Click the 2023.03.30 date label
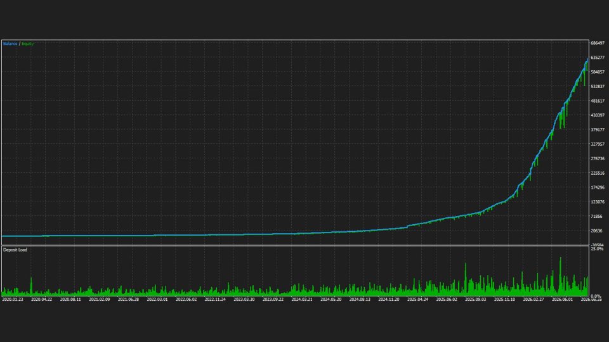Screen dimensions: 609x342 click(x=244, y=300)
